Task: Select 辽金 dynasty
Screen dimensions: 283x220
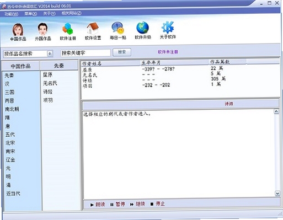Action: click(10, 159)
